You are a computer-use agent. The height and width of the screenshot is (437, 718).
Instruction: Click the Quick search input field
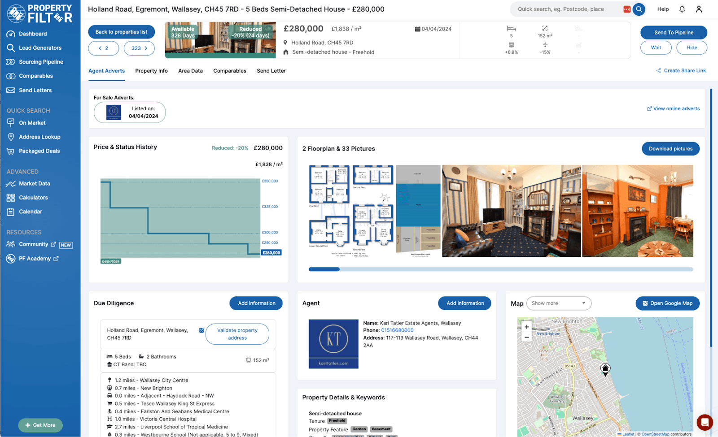point(567,9)
